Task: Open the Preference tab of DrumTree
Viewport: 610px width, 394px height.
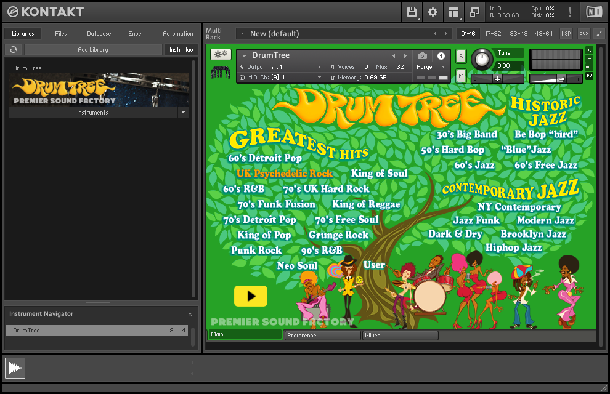Action: (322, 336)
